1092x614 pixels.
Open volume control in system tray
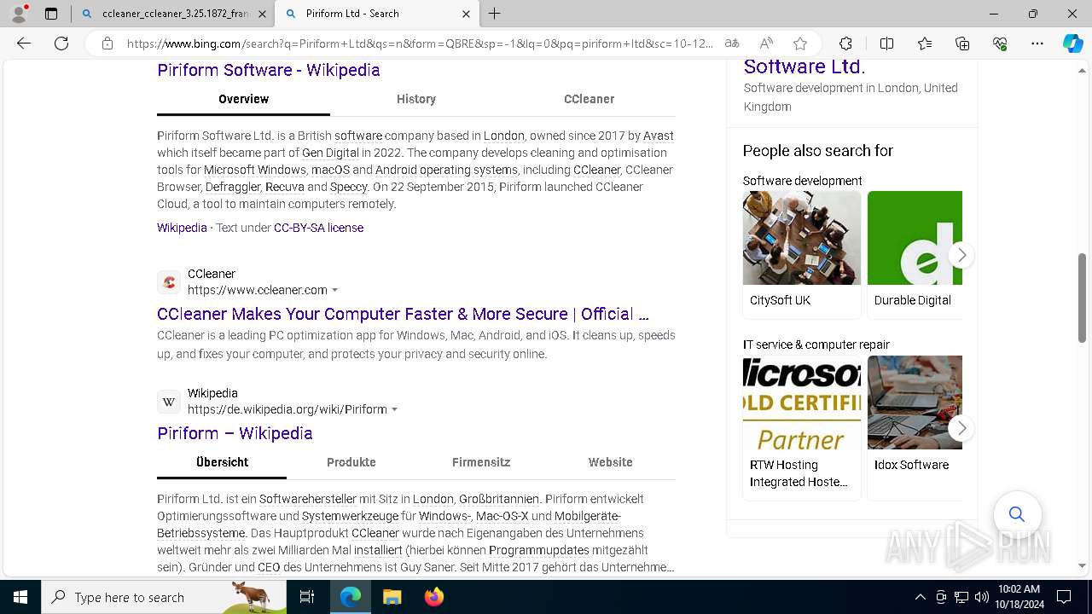(981, 597)
